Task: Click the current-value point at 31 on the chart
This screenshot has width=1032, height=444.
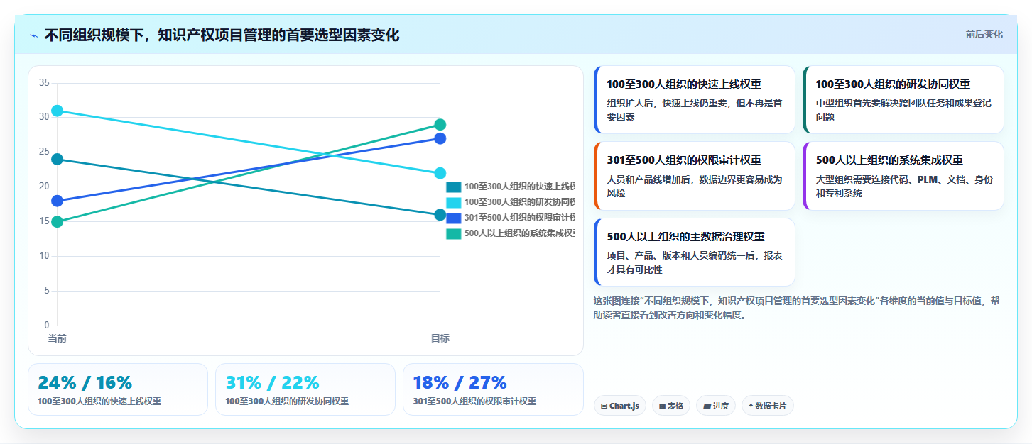Action: pos(58,111)
